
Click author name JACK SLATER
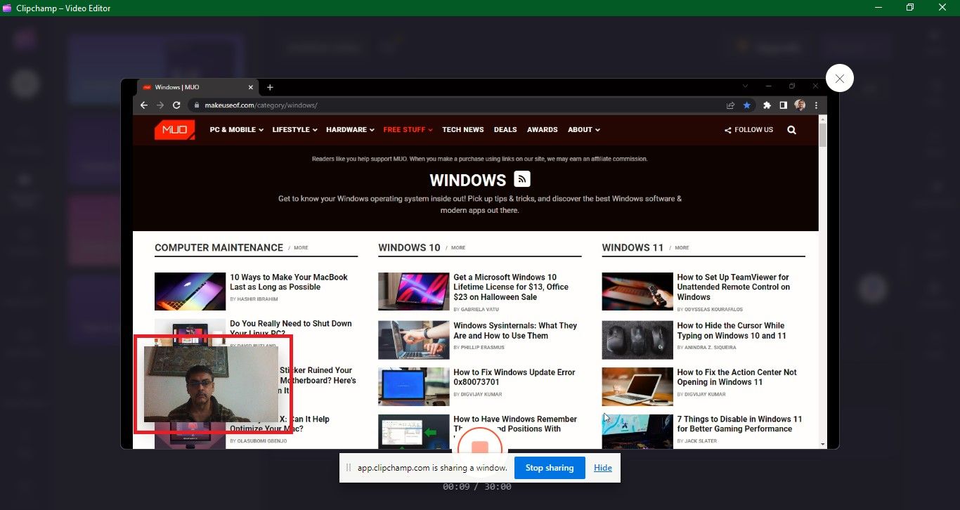(x=700, y=441)
